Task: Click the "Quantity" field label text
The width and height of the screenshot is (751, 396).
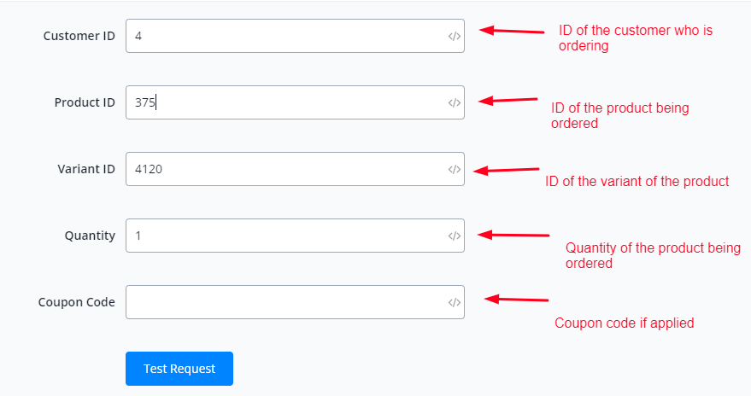Action: coord(90,236)
